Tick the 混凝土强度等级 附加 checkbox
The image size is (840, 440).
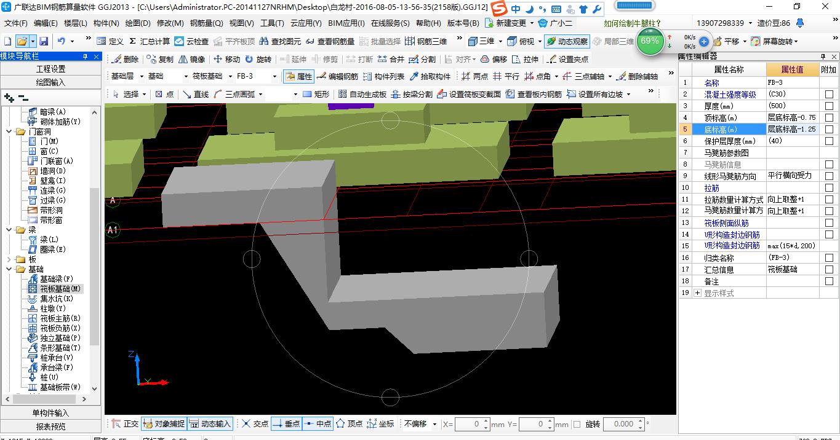(829, 95)
